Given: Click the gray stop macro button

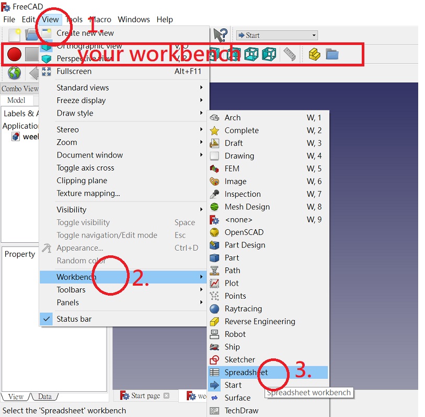Looking at the screenshot, I should point(32,54).
